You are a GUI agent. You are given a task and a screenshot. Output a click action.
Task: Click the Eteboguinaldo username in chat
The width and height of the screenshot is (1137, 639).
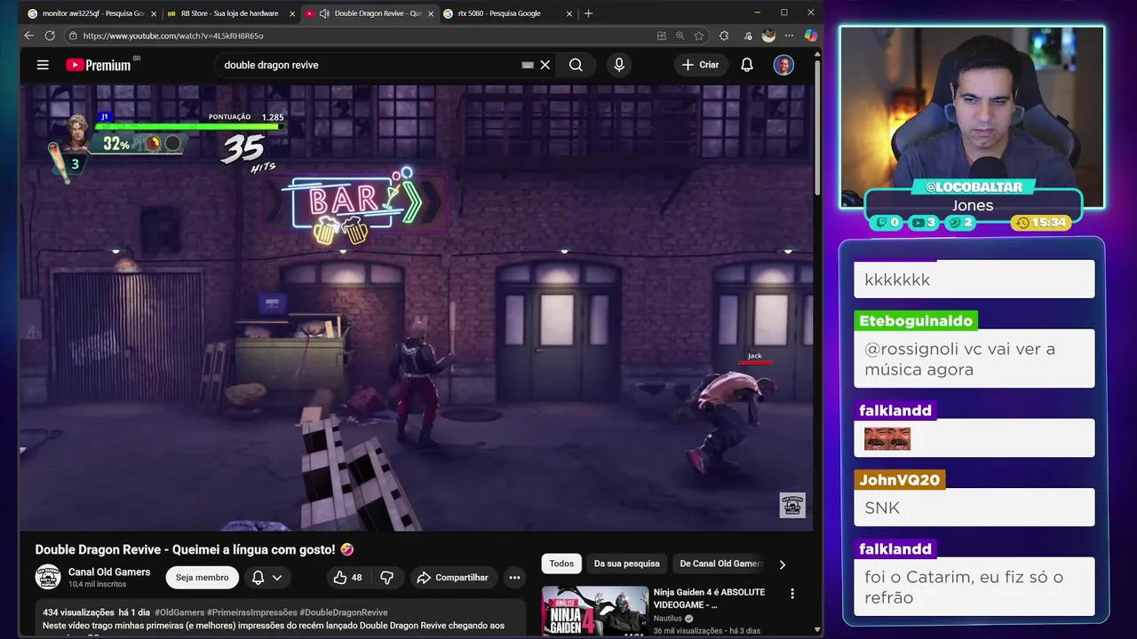(916, 320)
